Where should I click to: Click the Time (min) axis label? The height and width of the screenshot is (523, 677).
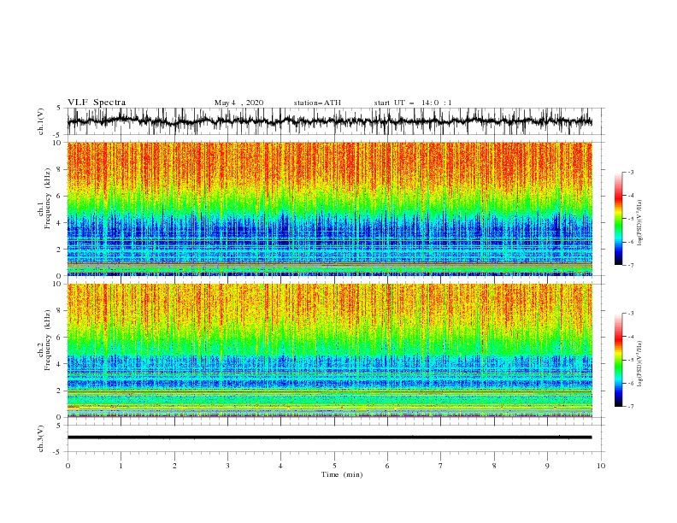[342, 474]
